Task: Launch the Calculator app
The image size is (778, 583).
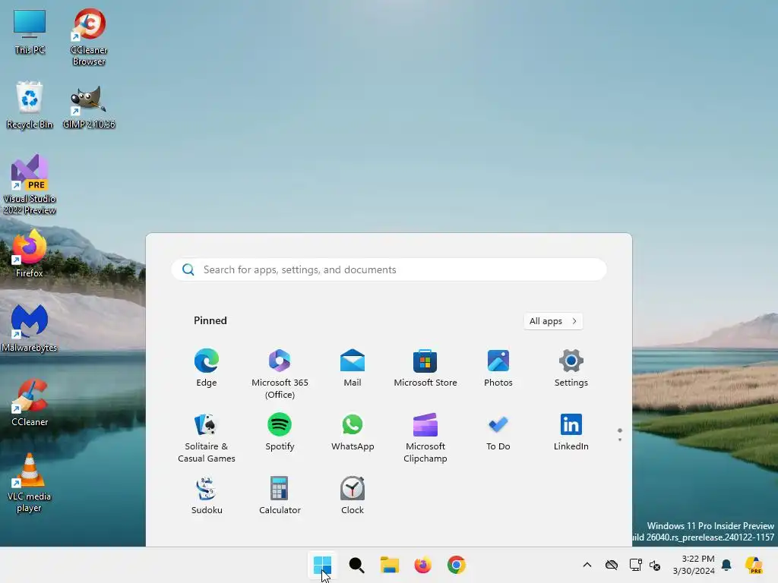Action: point(280,495)
